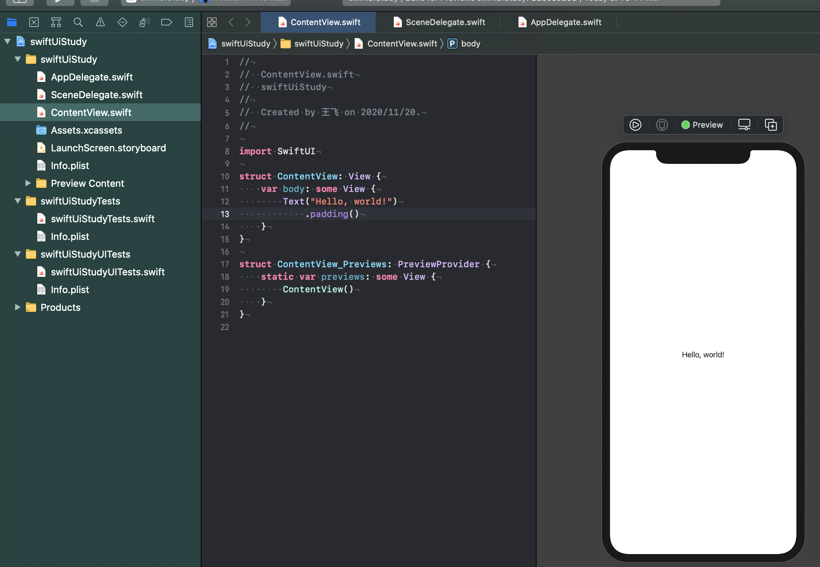Open the Test navigator diamond icon
Viewport: 820px width, 567px height.
123,22
